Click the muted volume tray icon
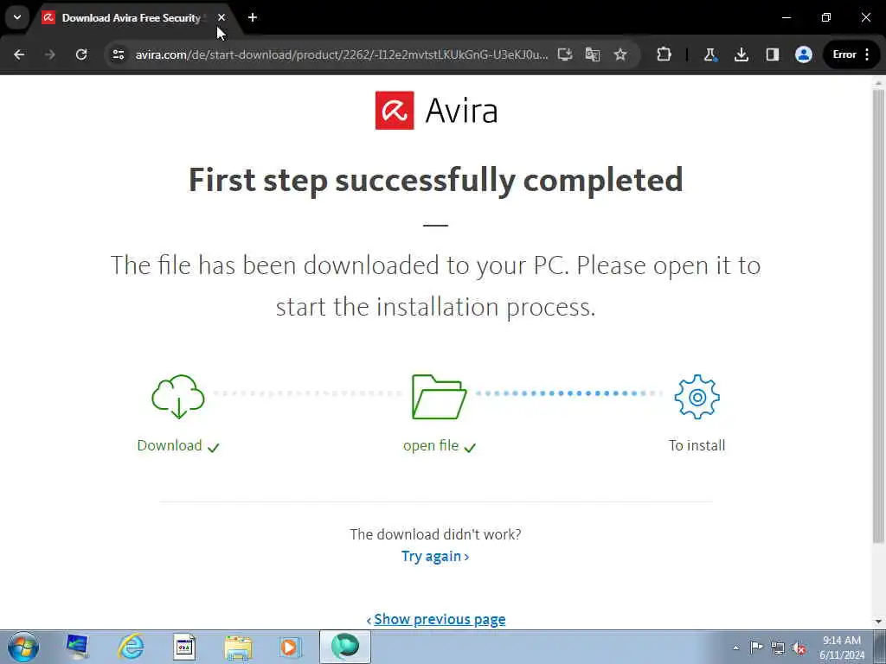The width and height of the screenshot is (886, 664). pos(799,648)
